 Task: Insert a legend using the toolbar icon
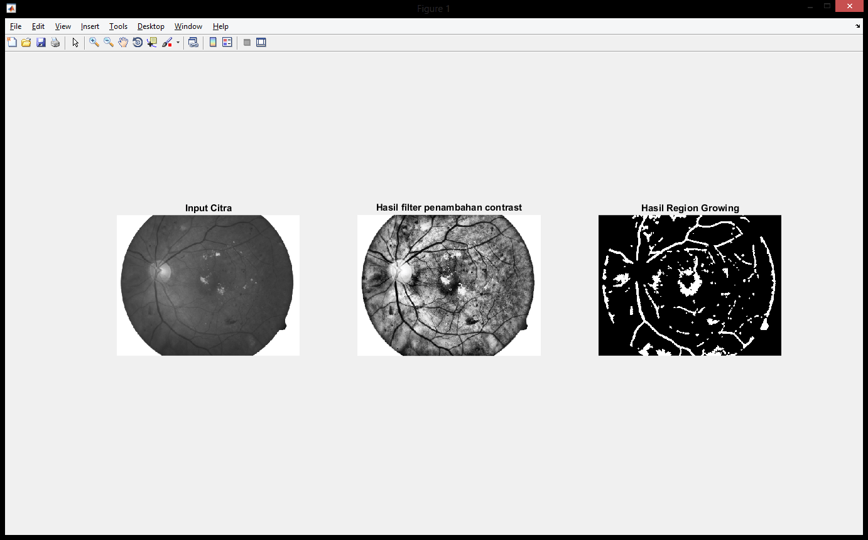[227, 43]
